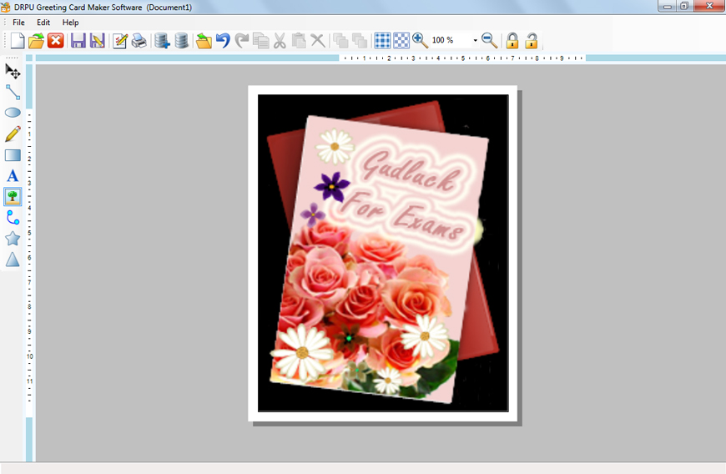Image resolution: width=726 pixels, height=474 pixels.
Task: Select the Pencil tool
Action: (x=13, y=134)
